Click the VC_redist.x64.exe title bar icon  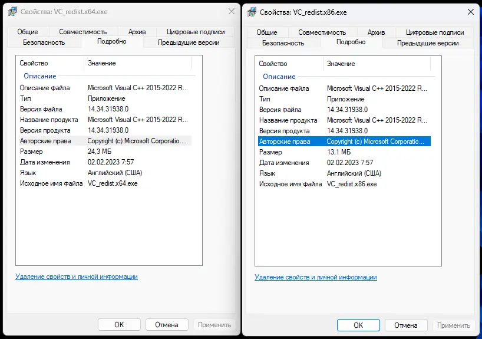[x=12, y=12]
